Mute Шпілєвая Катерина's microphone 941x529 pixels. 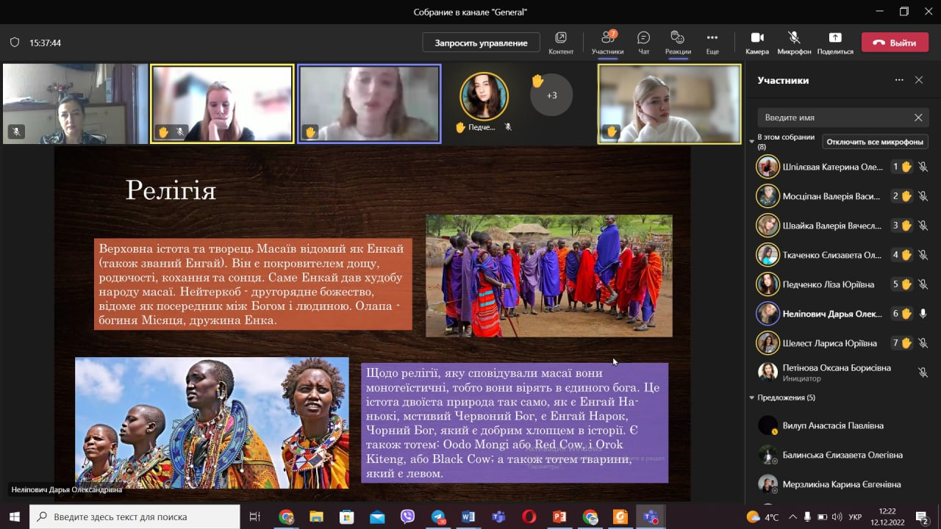pos(923,167)
